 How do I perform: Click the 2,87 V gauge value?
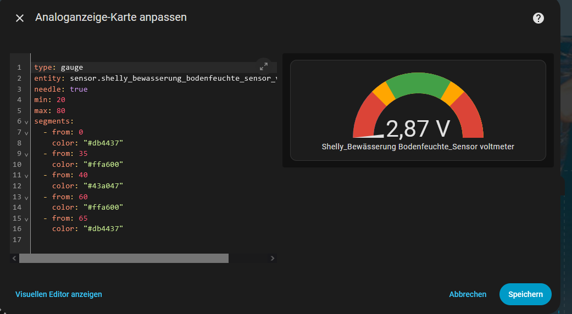pos(418,128)
